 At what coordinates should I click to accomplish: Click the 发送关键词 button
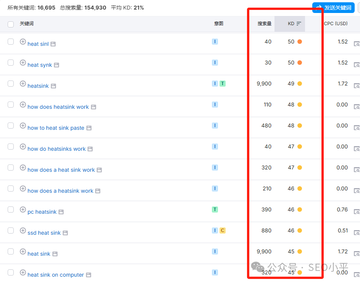pyautogui.click(x=333, y=8)
